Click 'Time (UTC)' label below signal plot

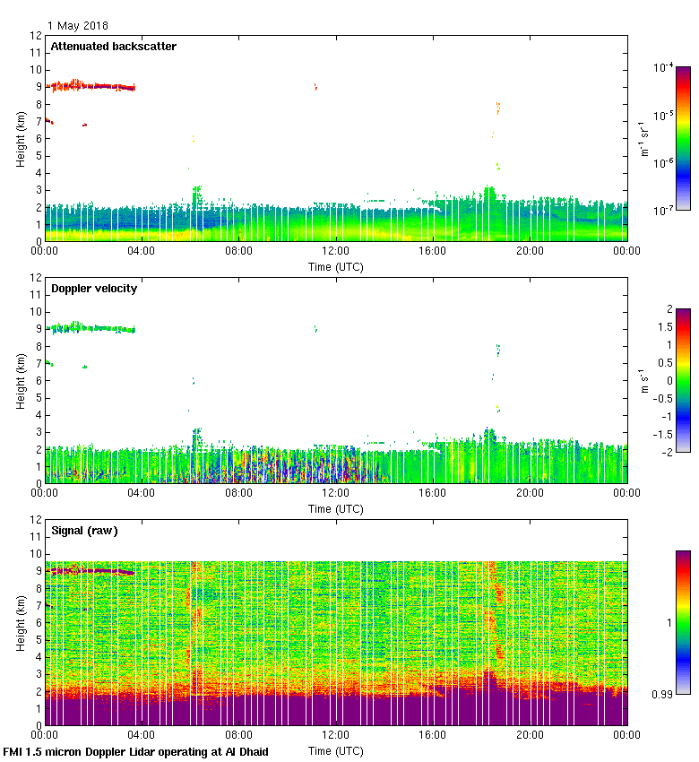pos(336,750)
